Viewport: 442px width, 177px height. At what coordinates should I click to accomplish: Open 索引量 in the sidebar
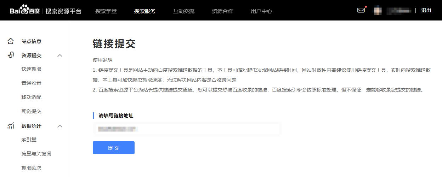coord(29,140)
